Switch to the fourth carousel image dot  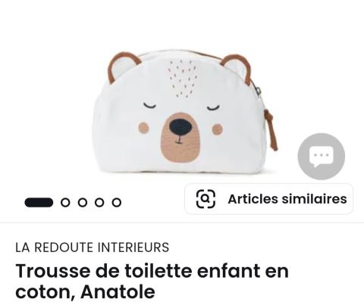99,202
